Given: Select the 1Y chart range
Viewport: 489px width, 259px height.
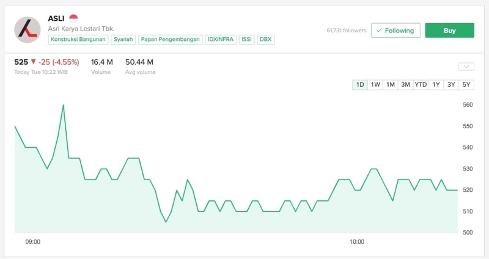Looking at the screenshot, I should [x=436, y=85].
